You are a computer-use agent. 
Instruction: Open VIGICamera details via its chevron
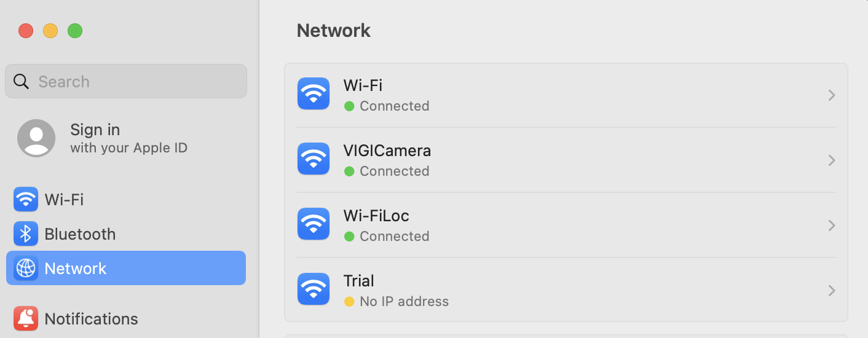[x=831, y=160]
